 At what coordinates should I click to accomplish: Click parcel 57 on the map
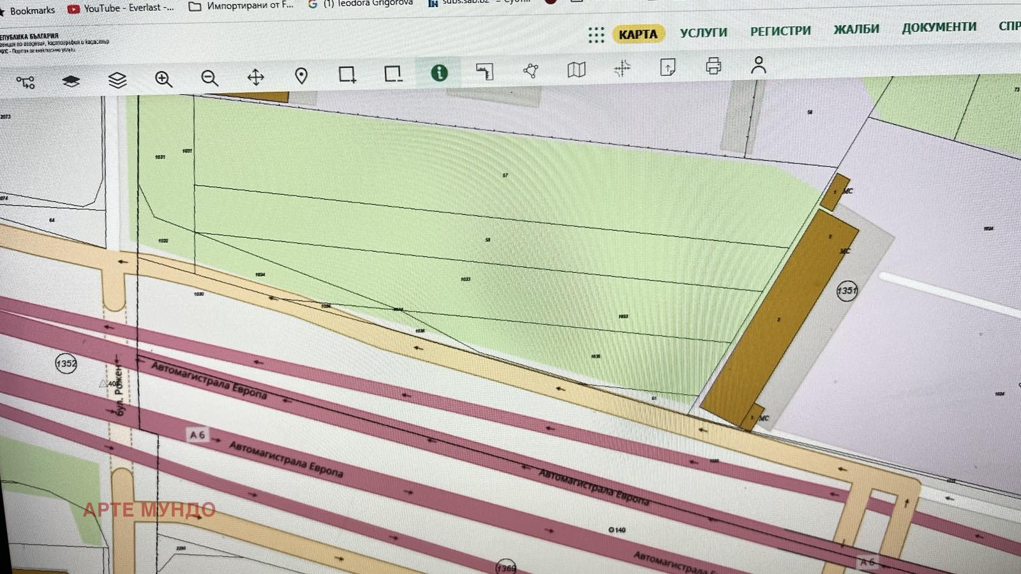tap(505, 175)
